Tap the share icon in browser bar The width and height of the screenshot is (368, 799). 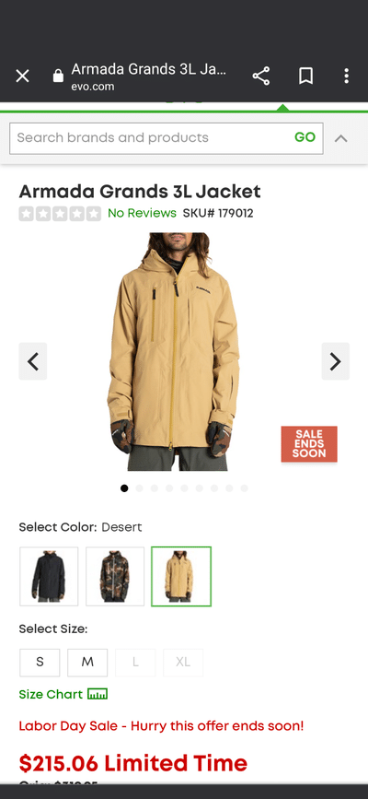(x=261, y=76)
